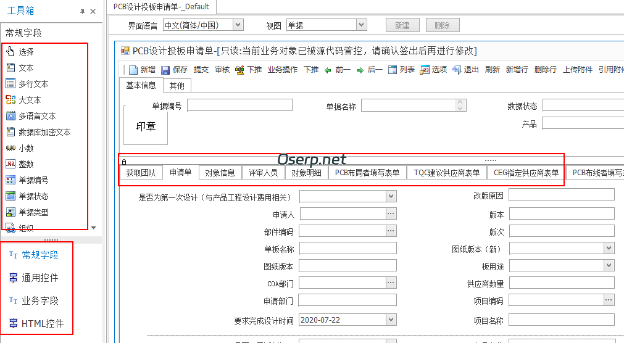The width and height of the screenshot is (624, 343).
Task: Open the 列表 list view icon
Action: [x=393, y=70]
